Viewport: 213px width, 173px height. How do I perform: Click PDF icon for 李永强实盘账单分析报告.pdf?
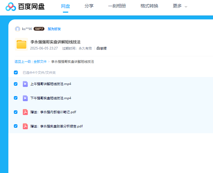pyautogui.click(x=25, y=126)
